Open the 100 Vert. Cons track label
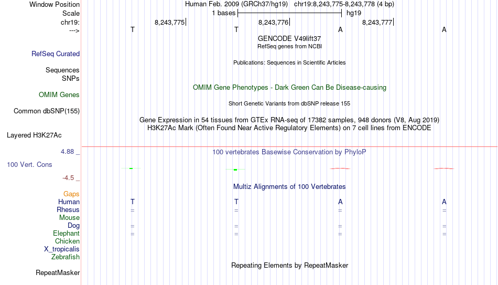Image resolution: width=498 pixels, height=285 pixels. pyautogui.click(x=29, y=164)
